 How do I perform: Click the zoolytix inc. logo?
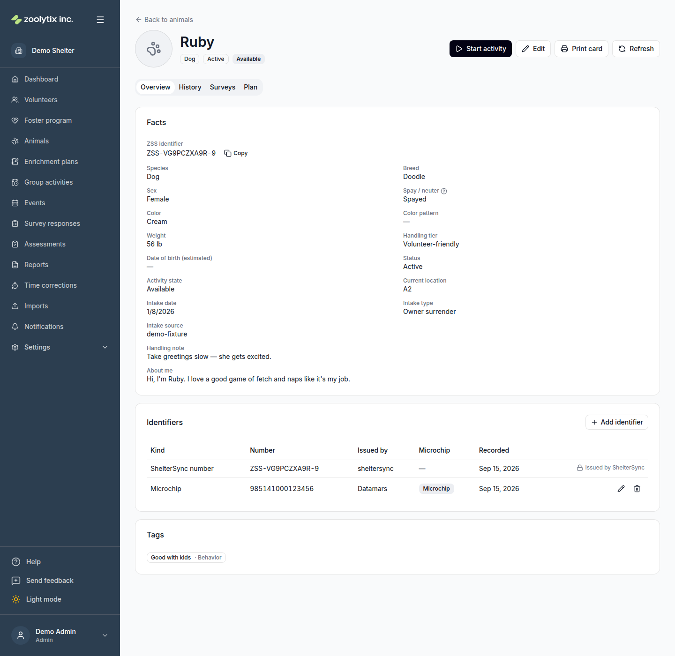click(42, 19)
